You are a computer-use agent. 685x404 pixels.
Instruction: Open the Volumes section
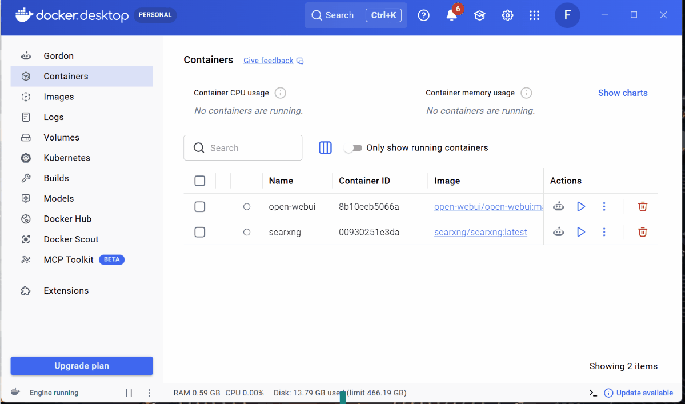[x=82, y=138]
